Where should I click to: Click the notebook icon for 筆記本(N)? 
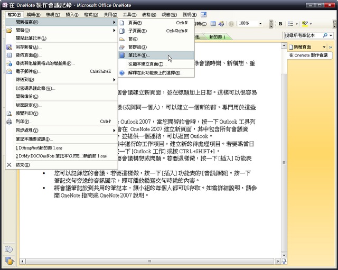[122, 55]
